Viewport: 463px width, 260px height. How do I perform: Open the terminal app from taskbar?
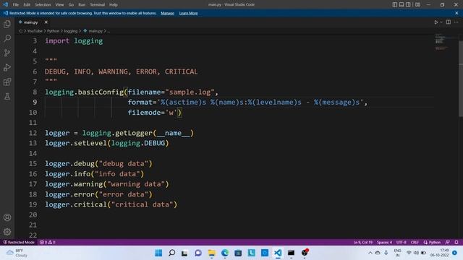tap(291, 253)
